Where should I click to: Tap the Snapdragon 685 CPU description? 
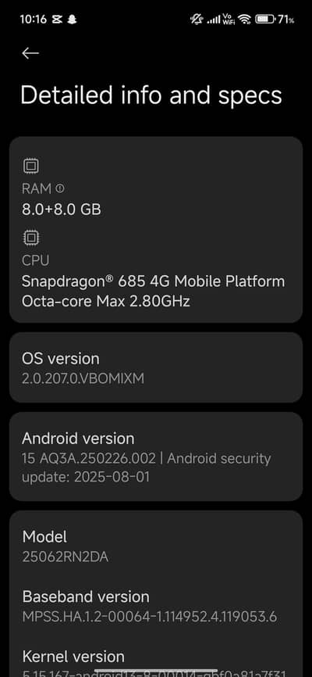click(154, 291)
